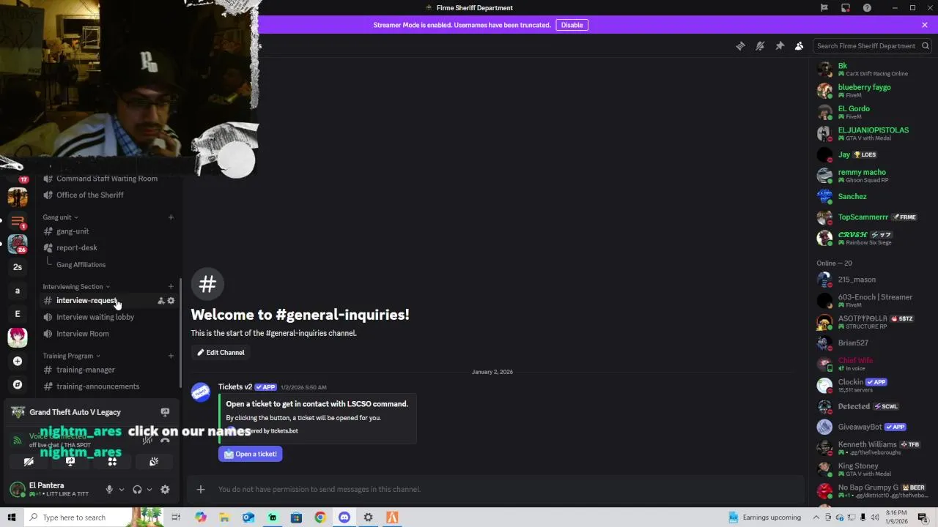Click the flag icon in the title bar
The image size is (938, 527).
824,8
